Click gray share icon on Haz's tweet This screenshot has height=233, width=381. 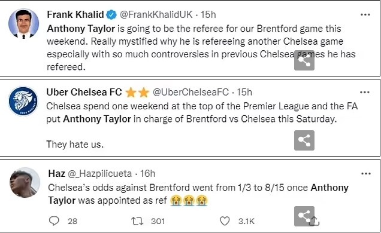click(304, 216)
